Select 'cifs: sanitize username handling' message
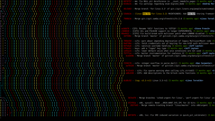Screen dimensions: 215x121 153,46
